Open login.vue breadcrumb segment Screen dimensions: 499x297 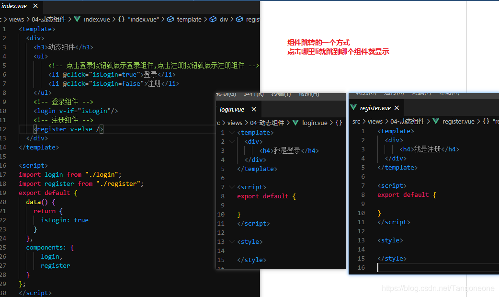[x=315, y=123]
